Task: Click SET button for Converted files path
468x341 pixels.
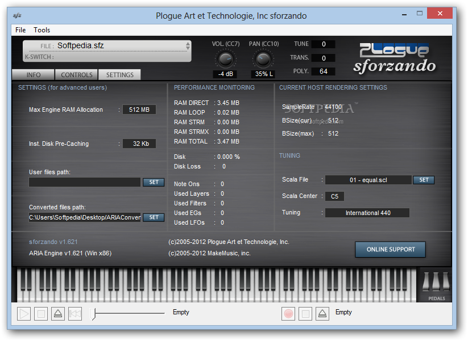Action: 154,217
